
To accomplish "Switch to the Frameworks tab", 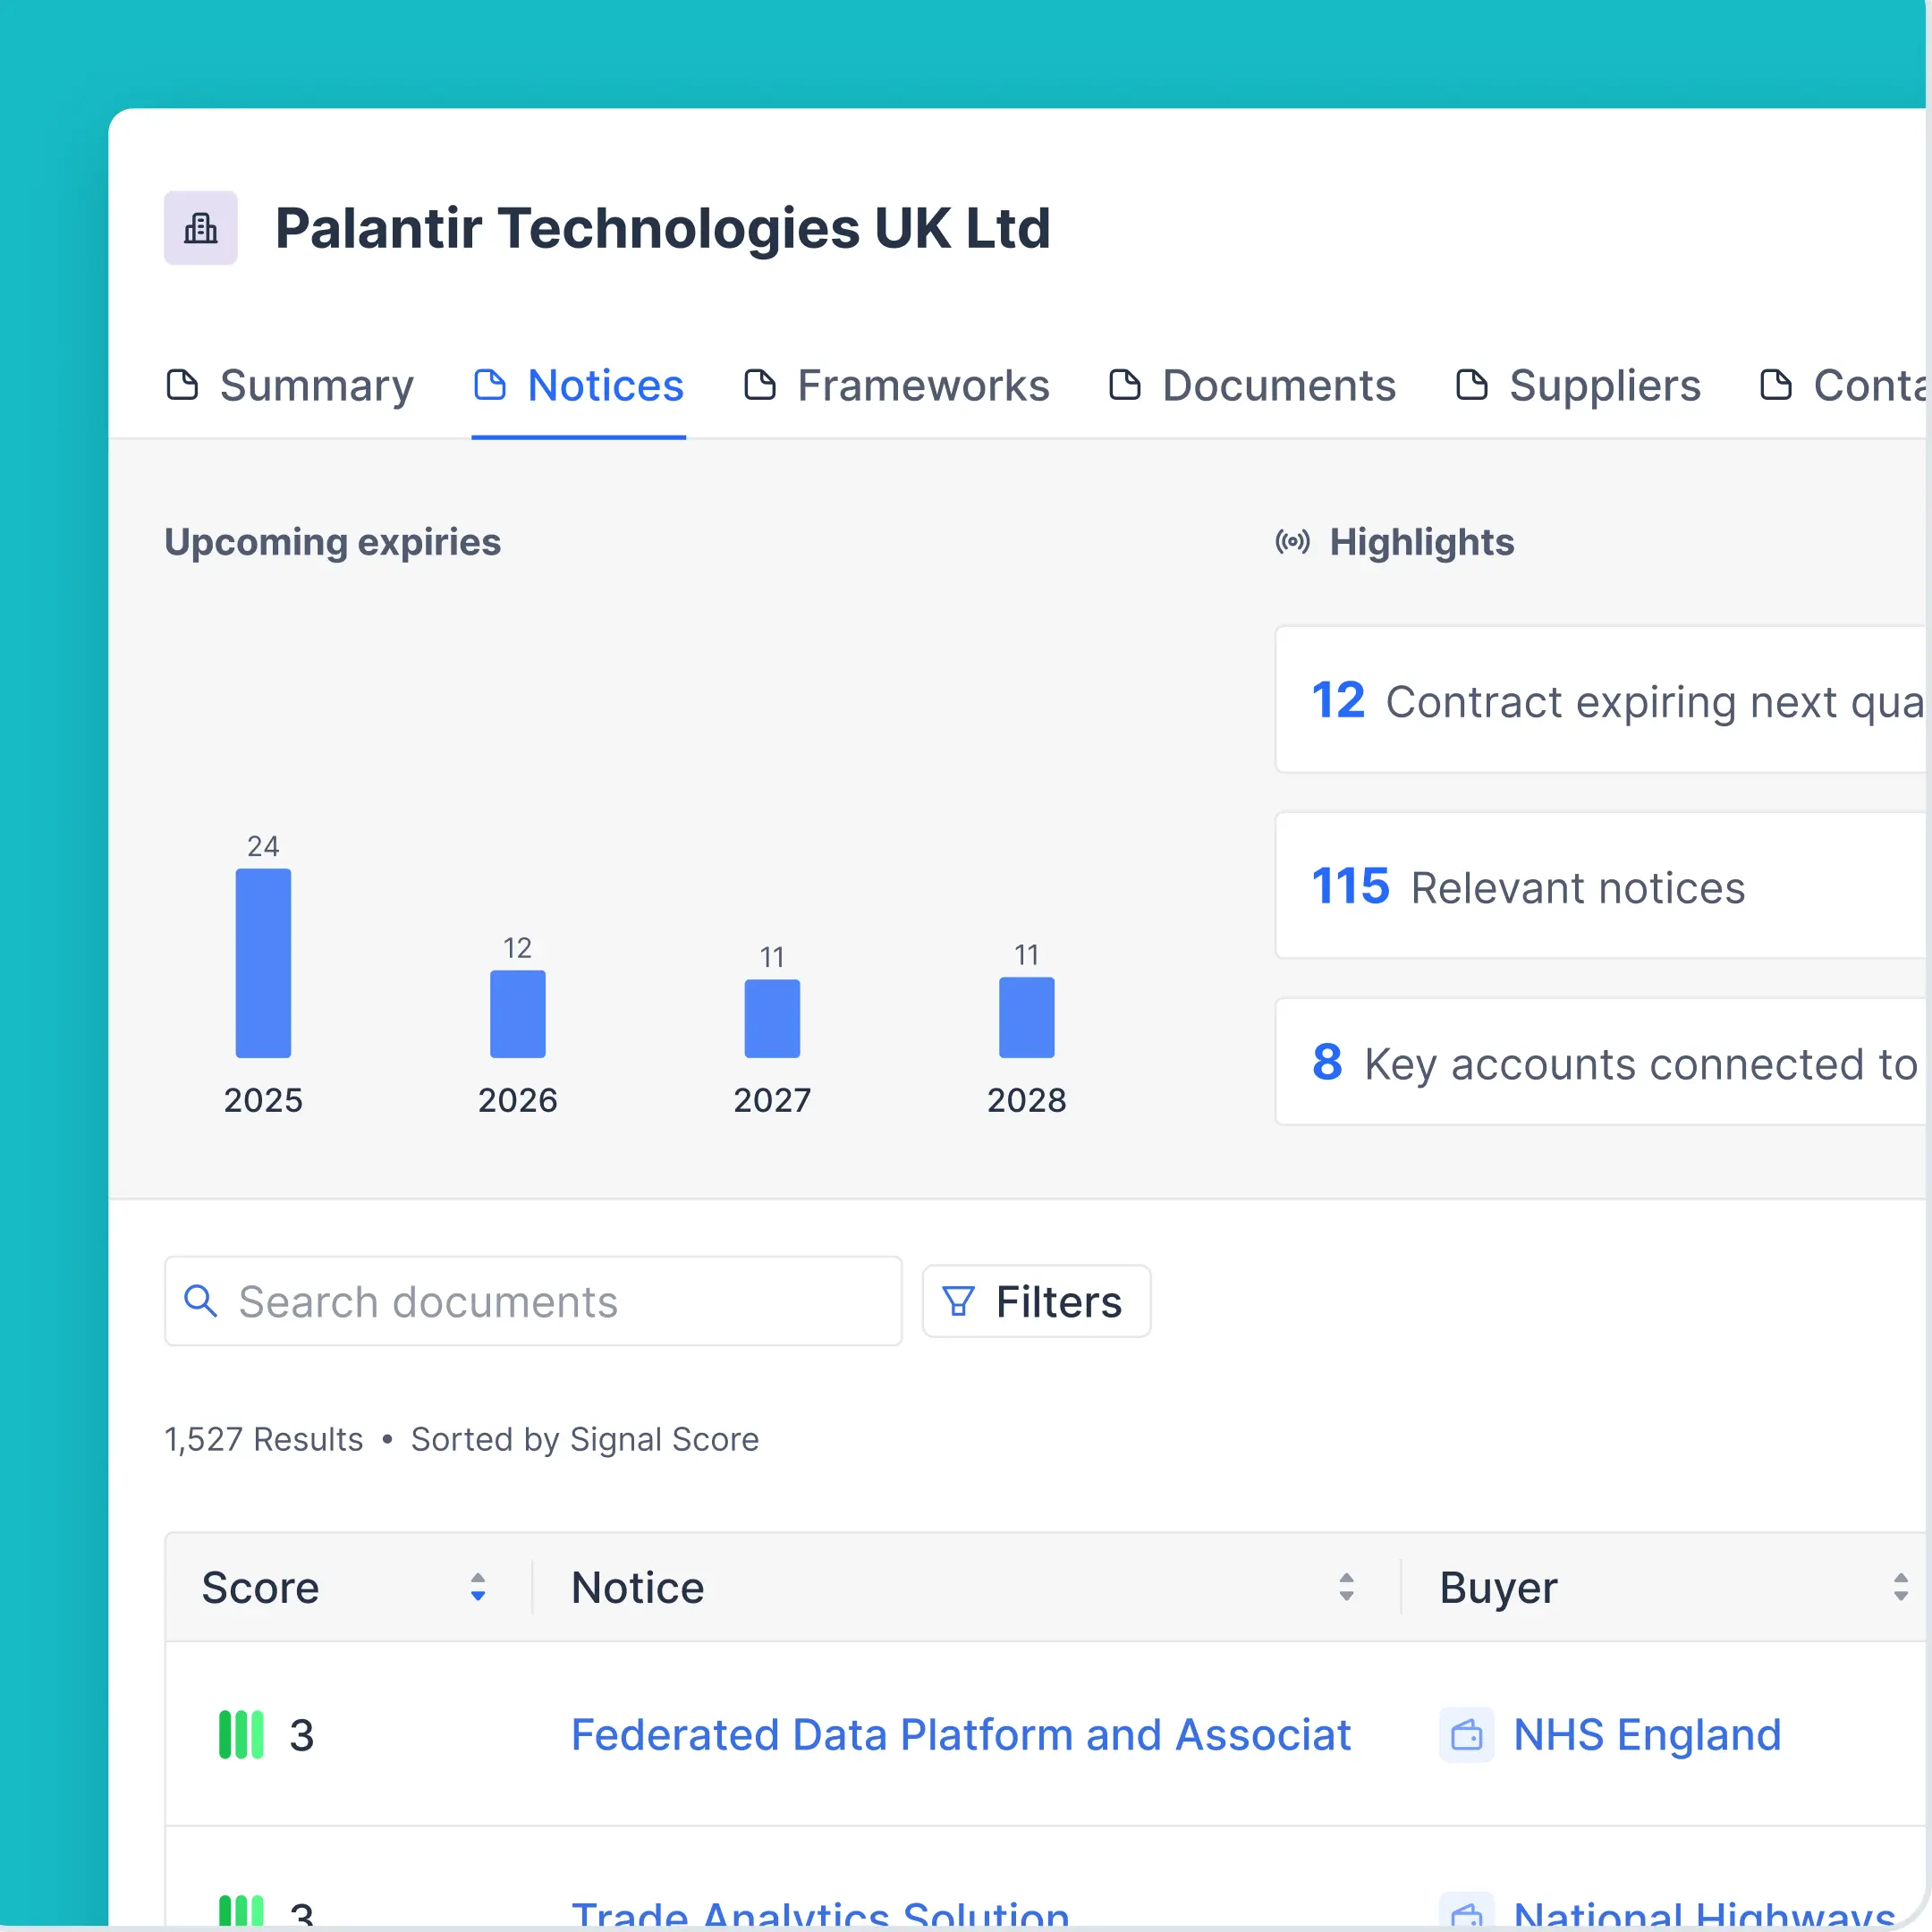I will pos(897,386).
